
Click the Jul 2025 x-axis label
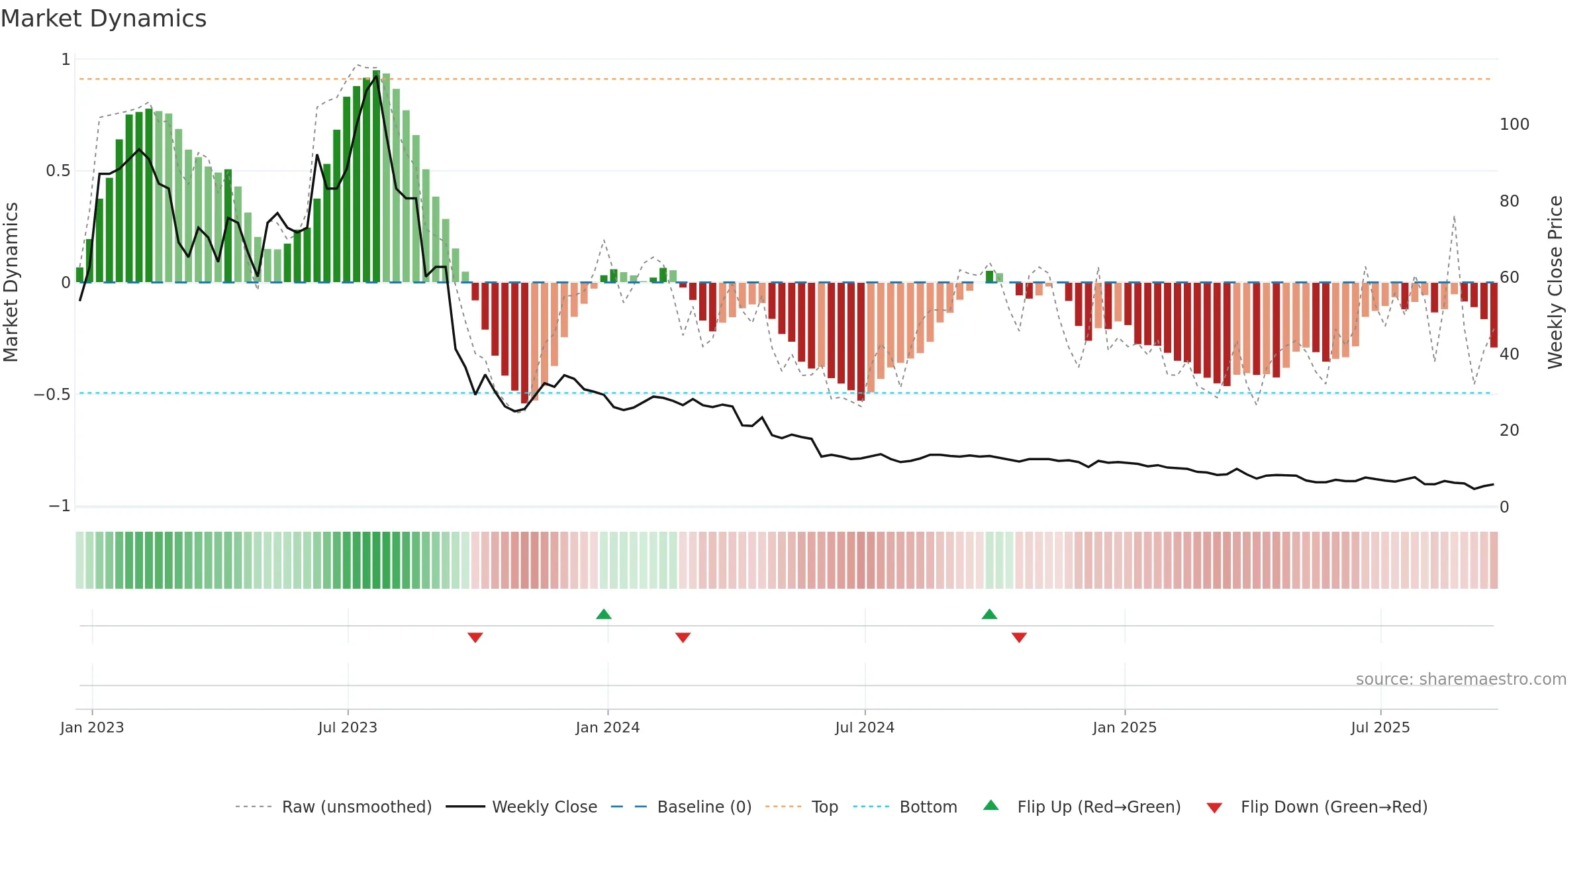pyautogui.click(x=1380, y=727)
